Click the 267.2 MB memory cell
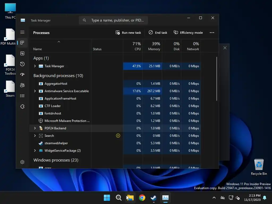The height and width of the screenshot is (204, 272). (152, 91)
